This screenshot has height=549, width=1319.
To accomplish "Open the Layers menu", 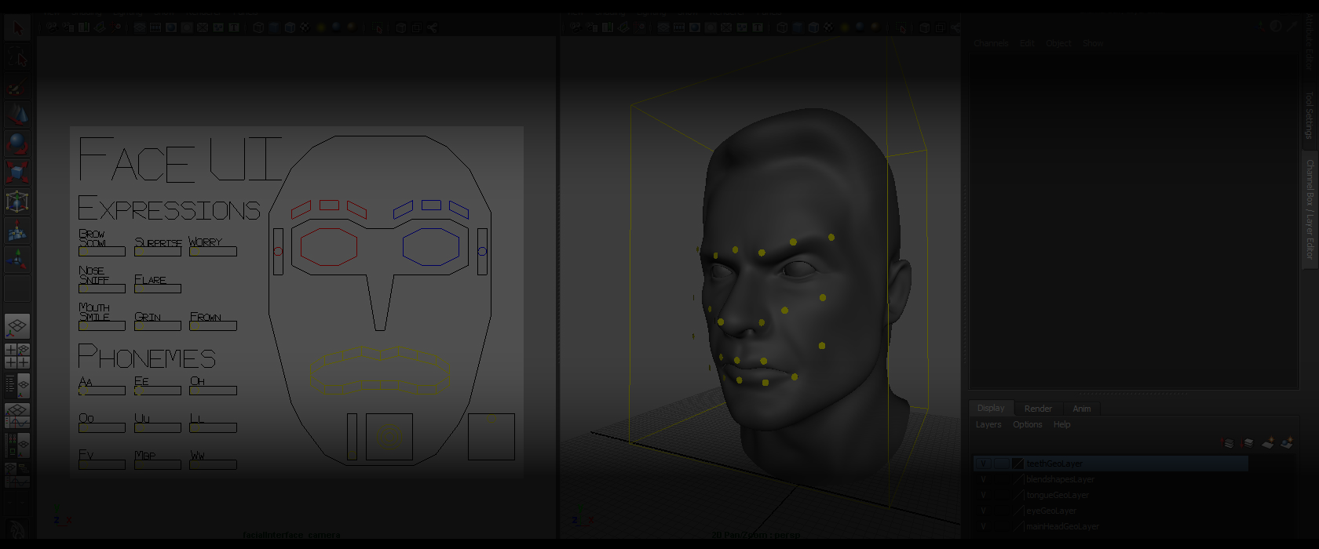I will [988, 424].
